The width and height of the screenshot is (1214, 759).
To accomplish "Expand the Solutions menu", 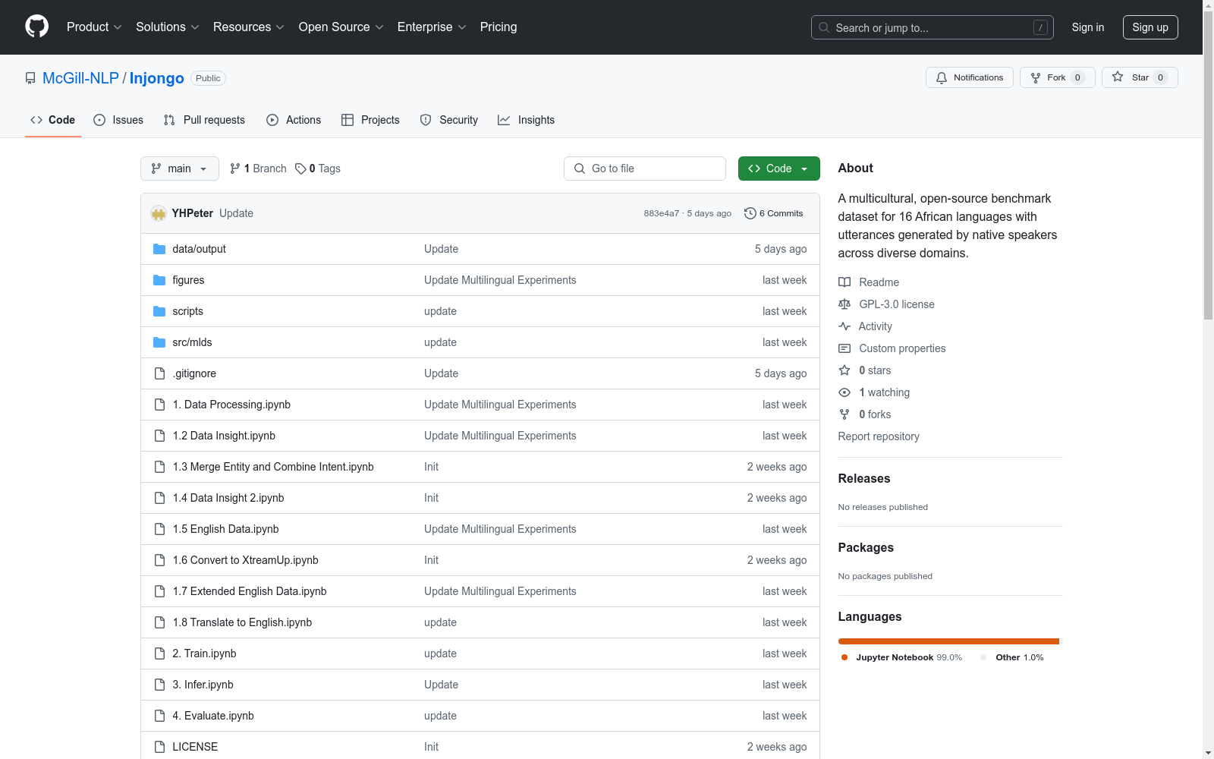I will pos(168,27).
